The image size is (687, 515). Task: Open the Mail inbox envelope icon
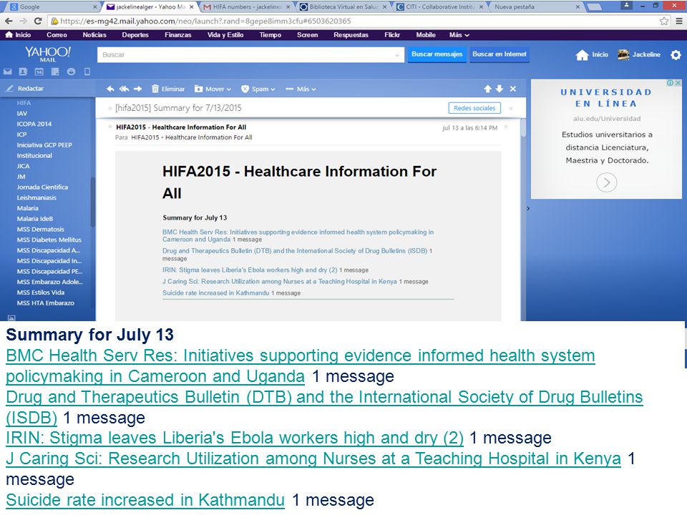[7, 72]
